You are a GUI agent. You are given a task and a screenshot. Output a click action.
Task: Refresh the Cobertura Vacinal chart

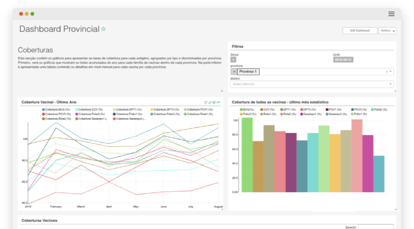[x=206, y=102]
